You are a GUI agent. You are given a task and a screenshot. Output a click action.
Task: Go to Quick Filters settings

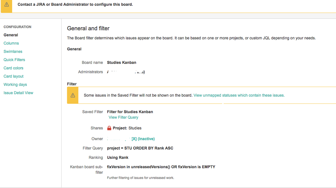[x=14, y=60]
